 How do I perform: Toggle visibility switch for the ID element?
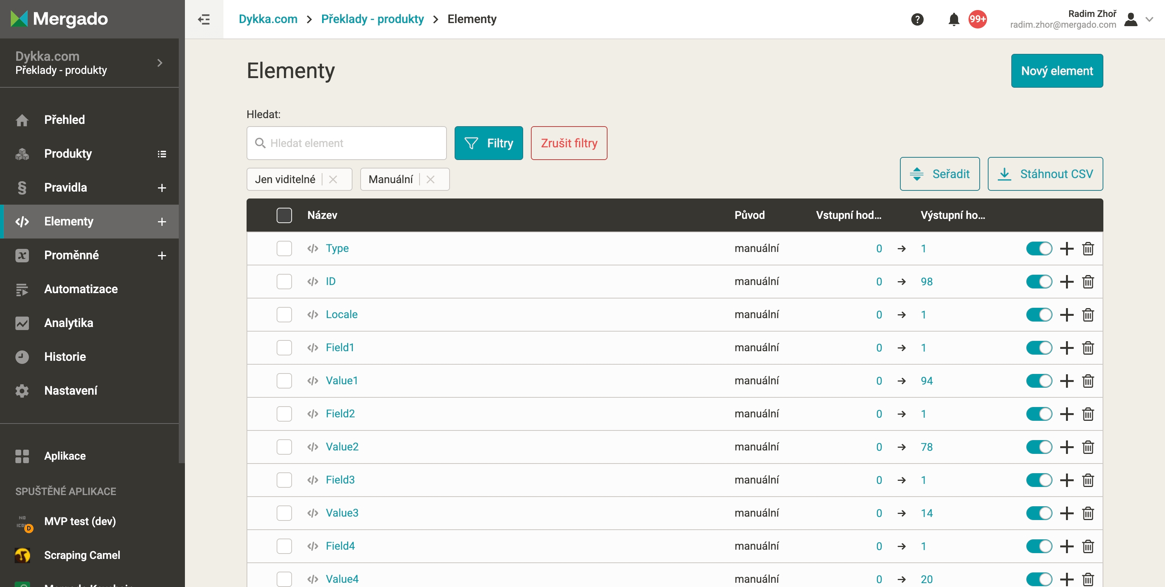pos(1039,282)
